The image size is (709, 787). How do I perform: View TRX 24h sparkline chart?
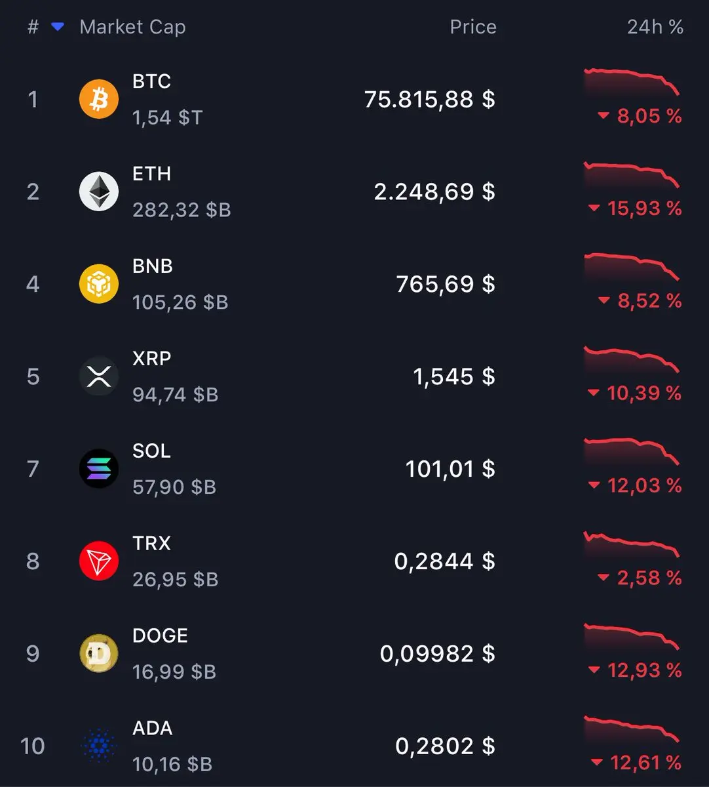tap(632, 544)
